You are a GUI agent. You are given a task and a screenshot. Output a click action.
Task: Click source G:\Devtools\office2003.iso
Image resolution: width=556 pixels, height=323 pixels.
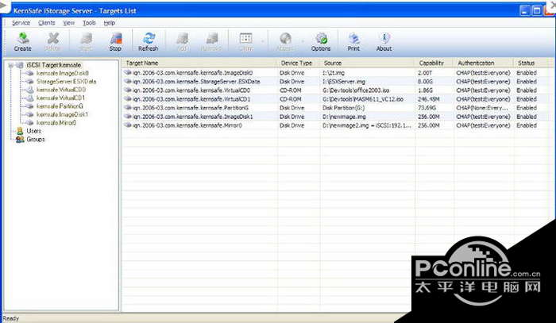[x=356, y=90]
